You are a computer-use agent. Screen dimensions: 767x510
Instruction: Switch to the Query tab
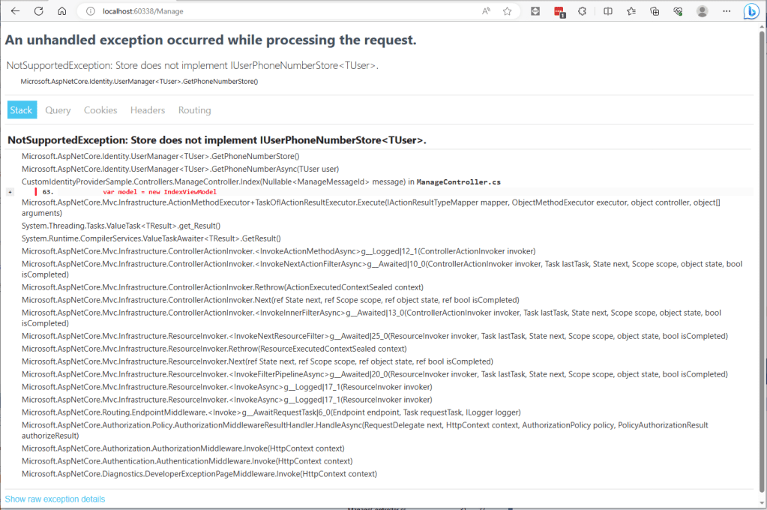click(x=58, y=110)
